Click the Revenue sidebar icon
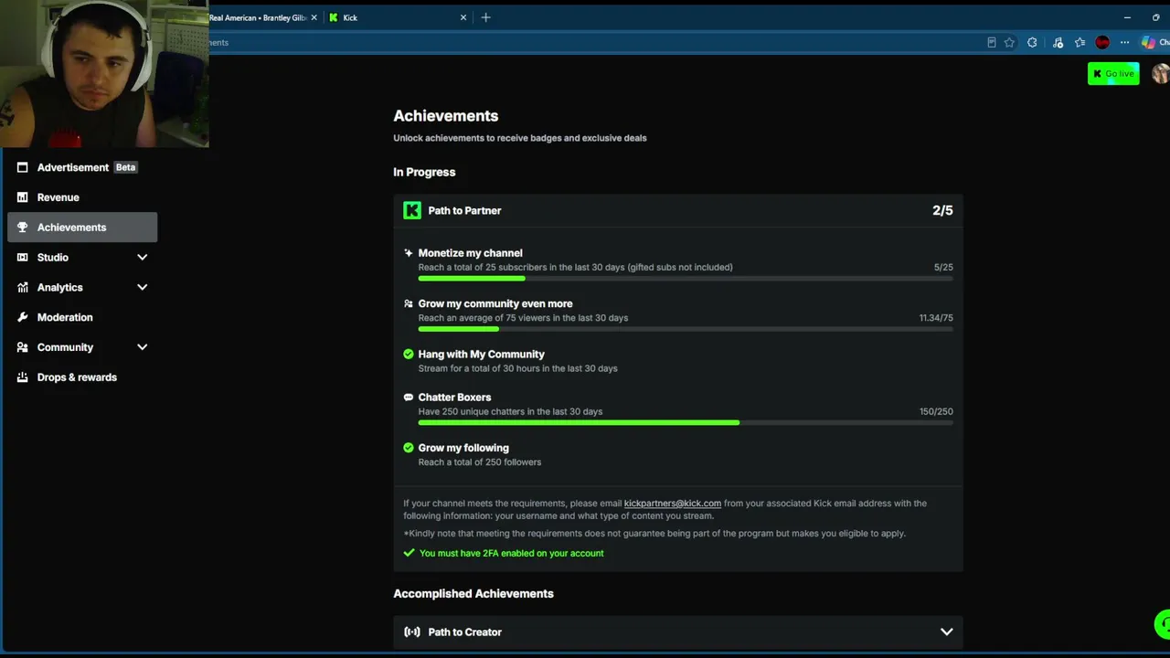1170x658 pixels. point(23,197)
